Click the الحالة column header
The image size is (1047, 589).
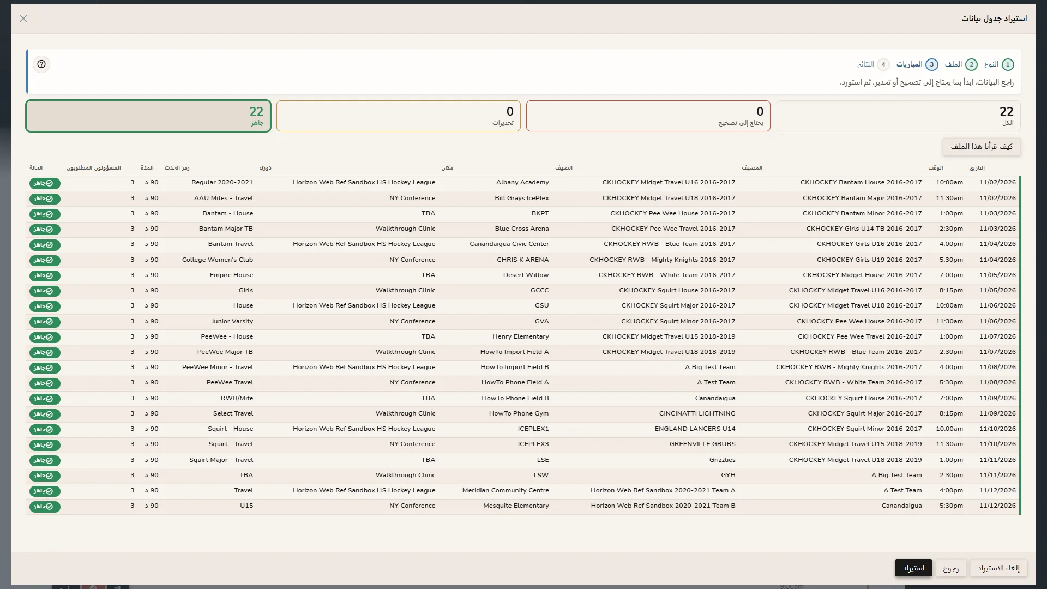[x=36, y=168]
